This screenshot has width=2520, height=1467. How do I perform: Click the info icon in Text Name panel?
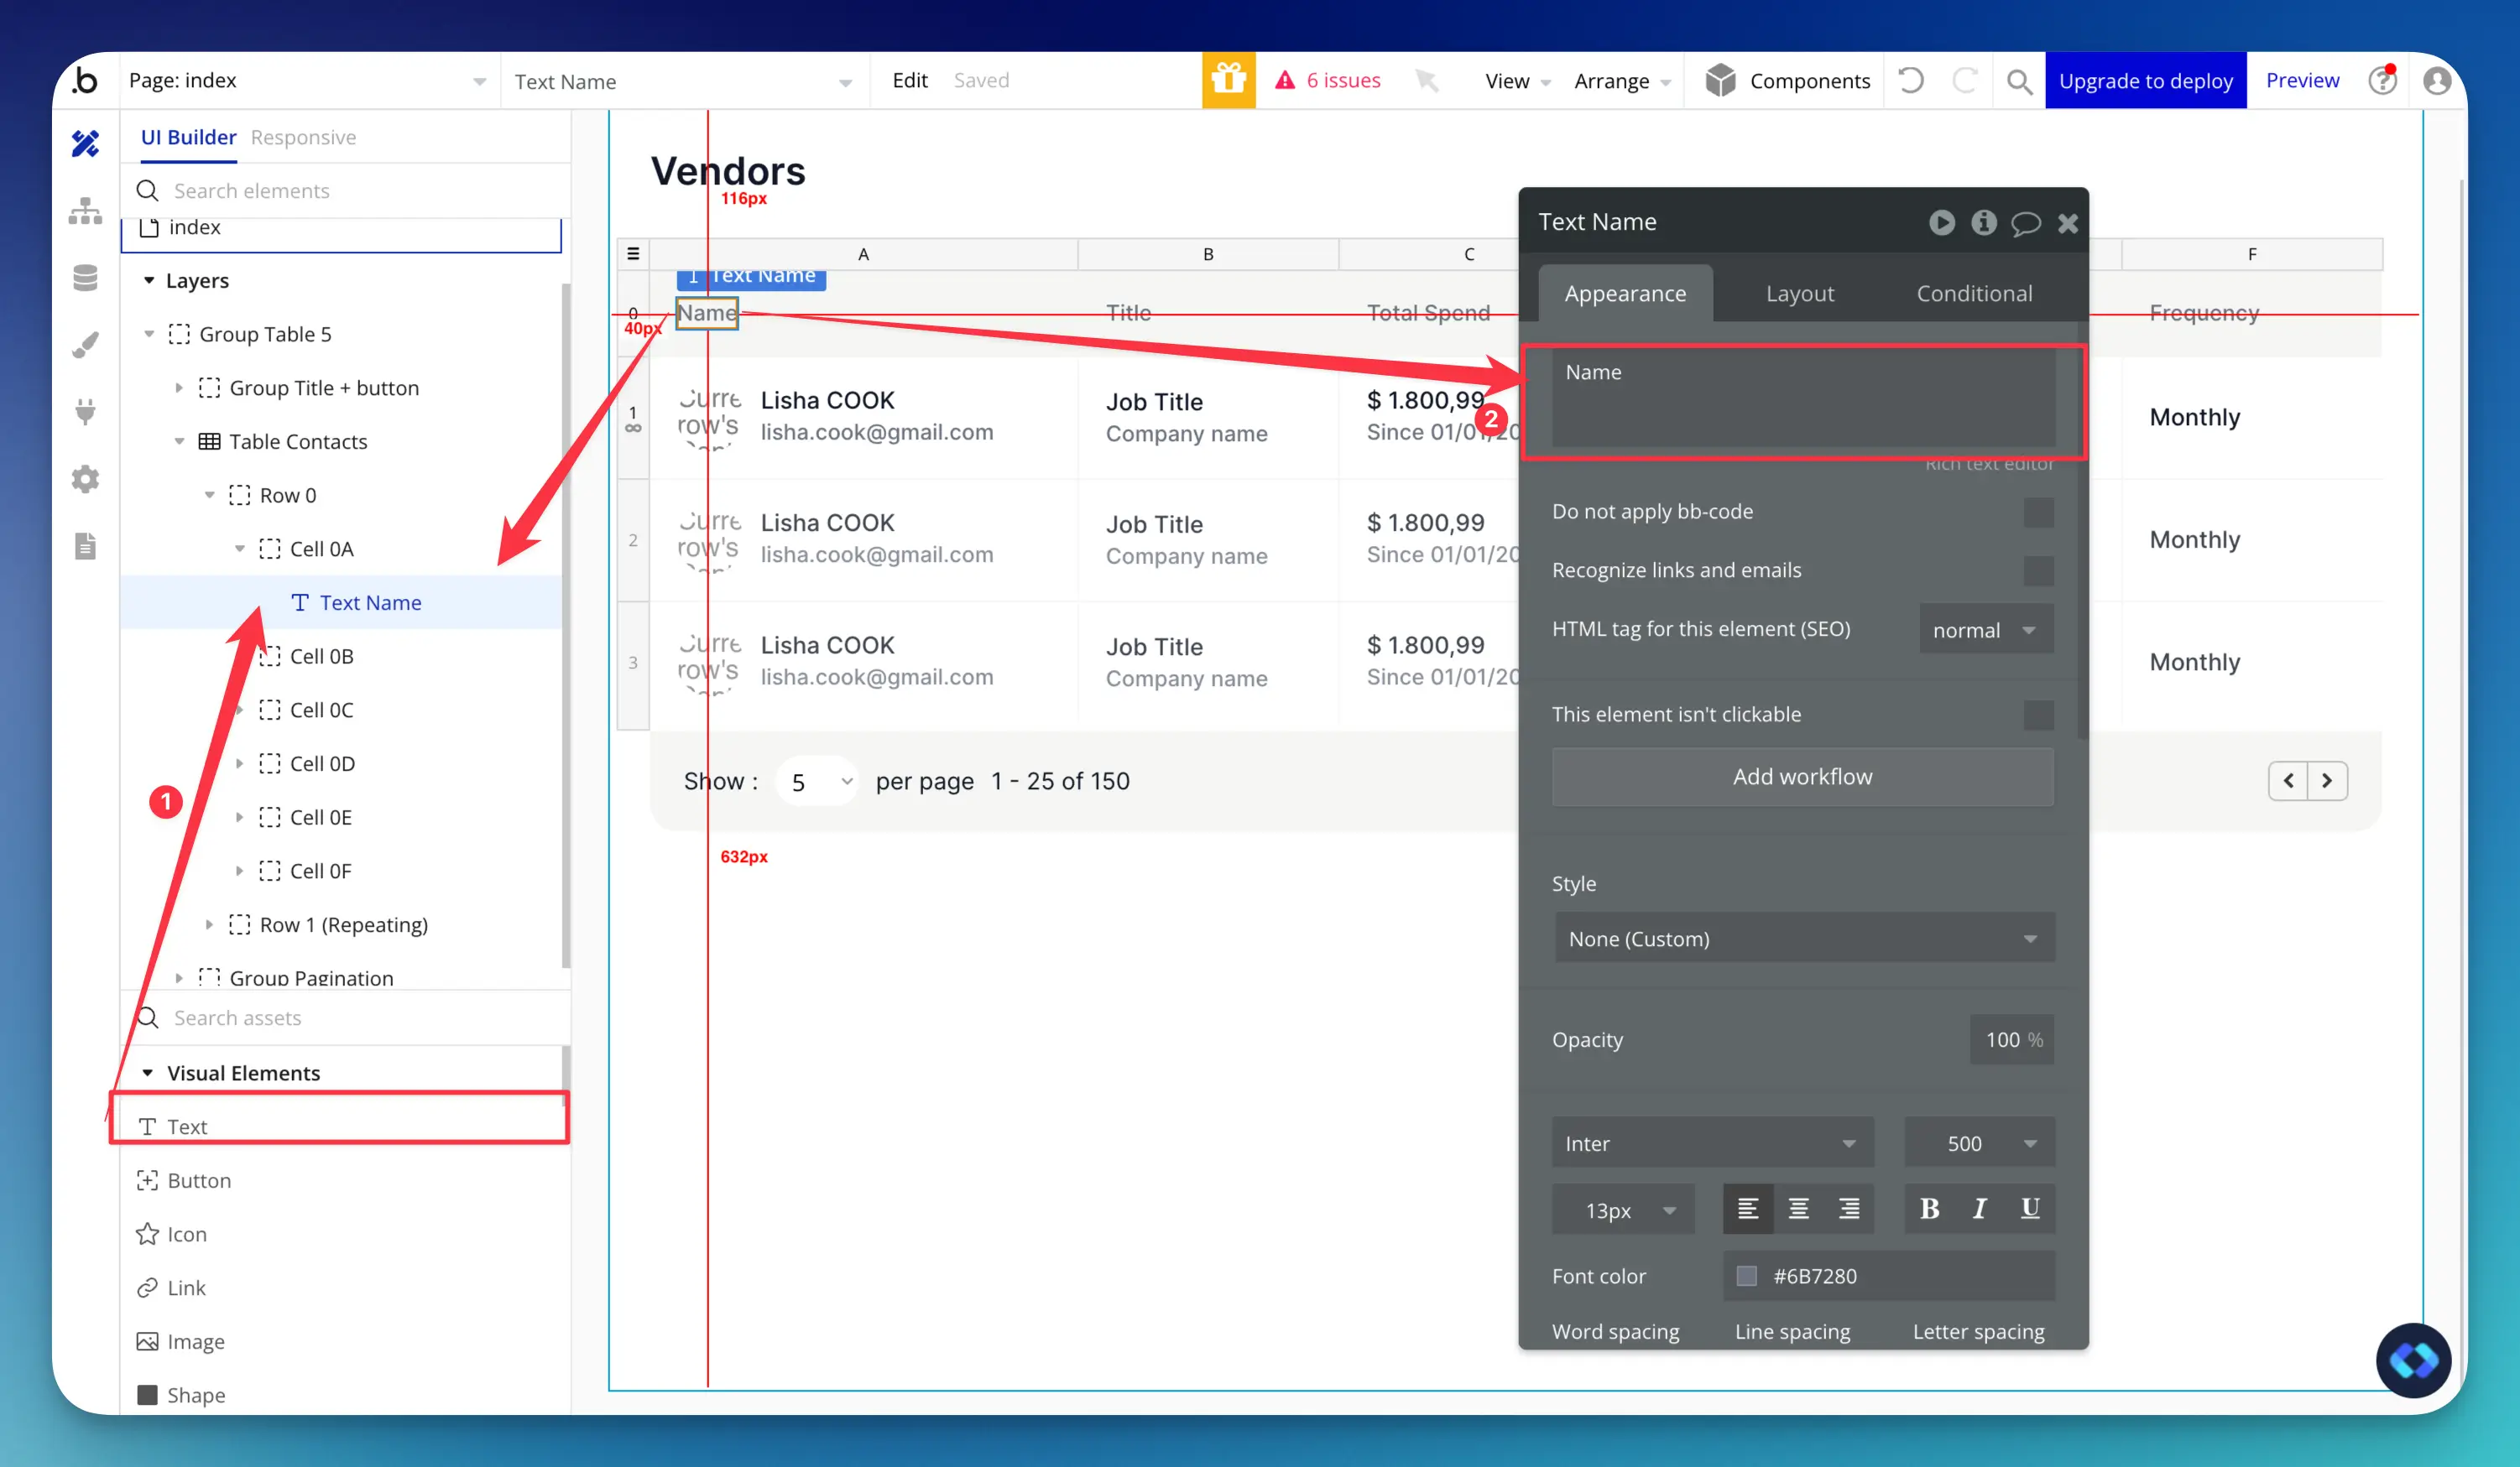(x=1984, y=221)
